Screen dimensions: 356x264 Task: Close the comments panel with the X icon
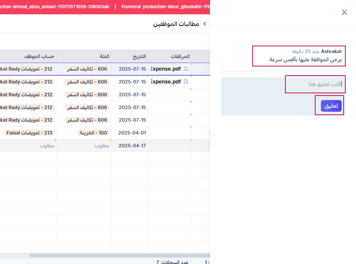[x=344, y=12]
